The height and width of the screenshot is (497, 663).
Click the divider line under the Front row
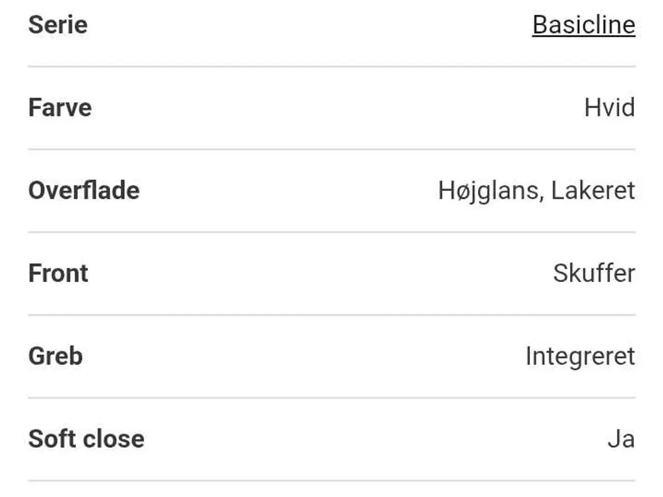coord(331,315)
